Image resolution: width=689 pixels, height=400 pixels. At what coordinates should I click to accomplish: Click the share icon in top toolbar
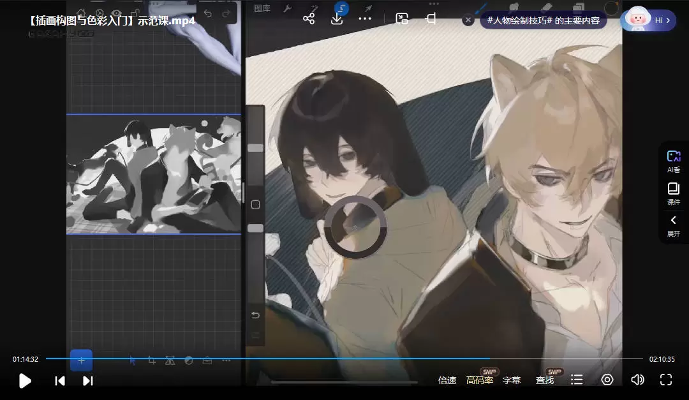coord(309,19)
